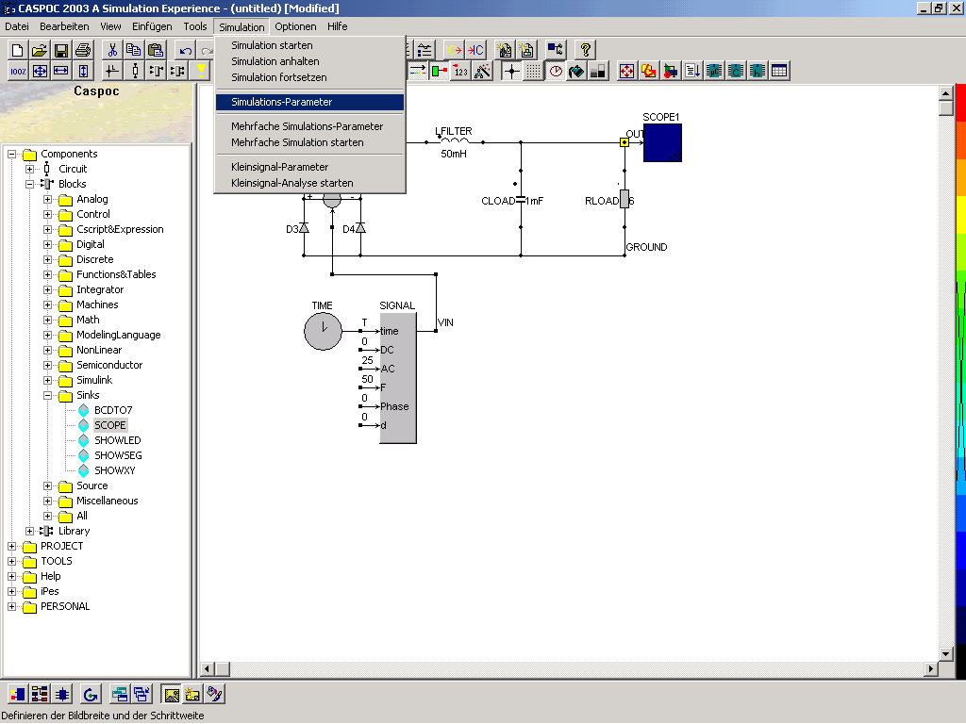Click the Math folder label

[88, 320]
